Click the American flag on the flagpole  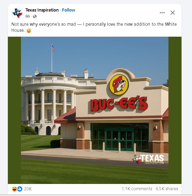pos(53,48)
